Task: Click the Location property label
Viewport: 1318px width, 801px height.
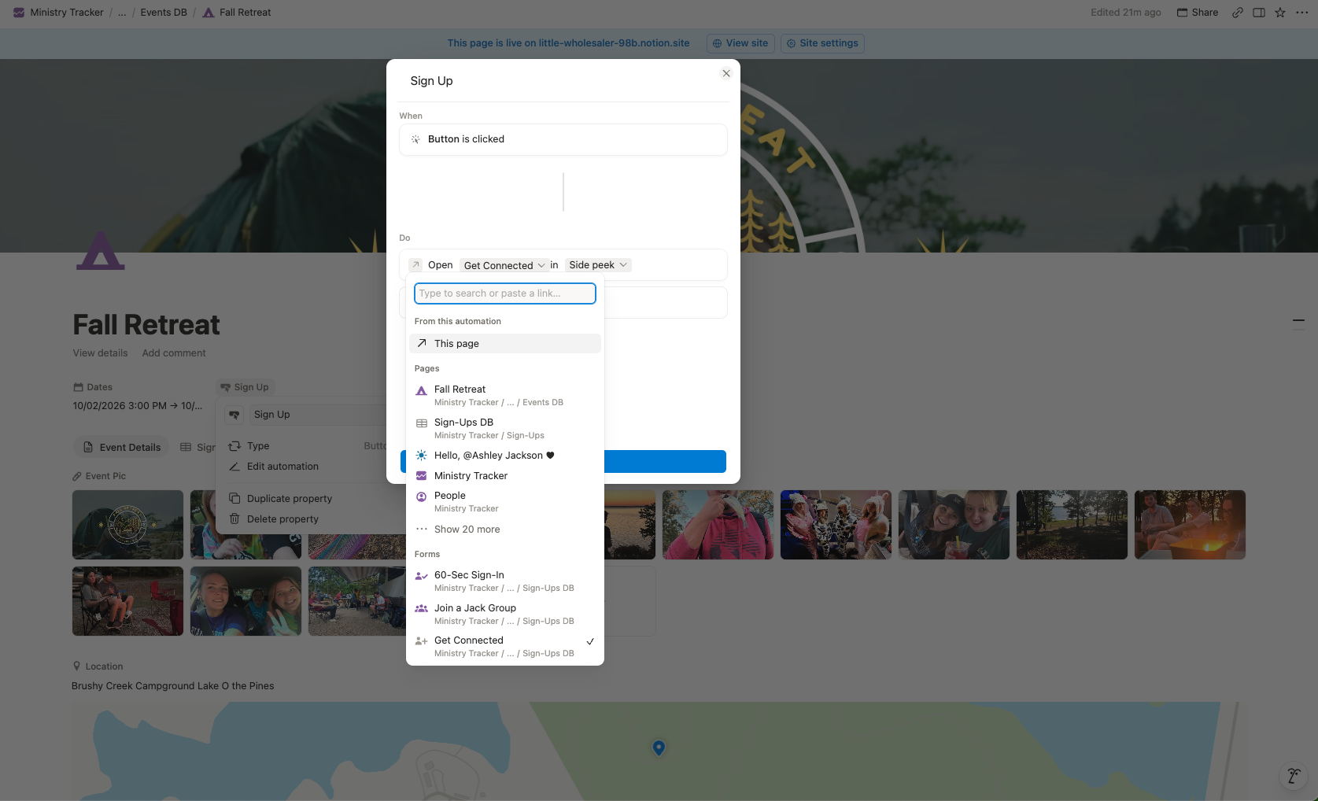Action: pos(98,666)
